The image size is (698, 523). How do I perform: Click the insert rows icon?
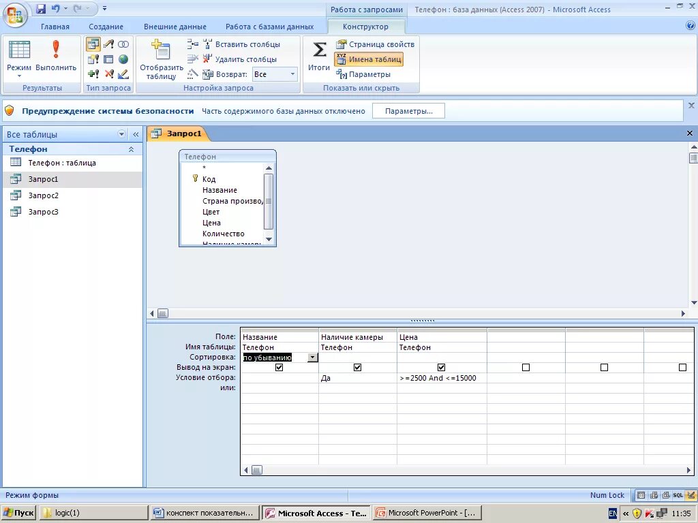pos(192,44)
